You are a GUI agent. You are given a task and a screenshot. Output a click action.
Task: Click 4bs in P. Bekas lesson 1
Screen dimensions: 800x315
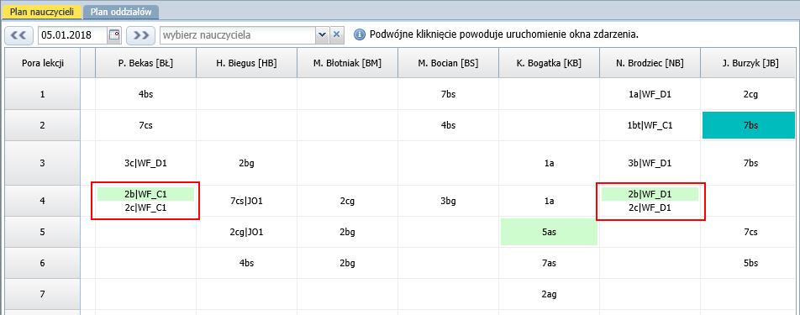[145, 94]
